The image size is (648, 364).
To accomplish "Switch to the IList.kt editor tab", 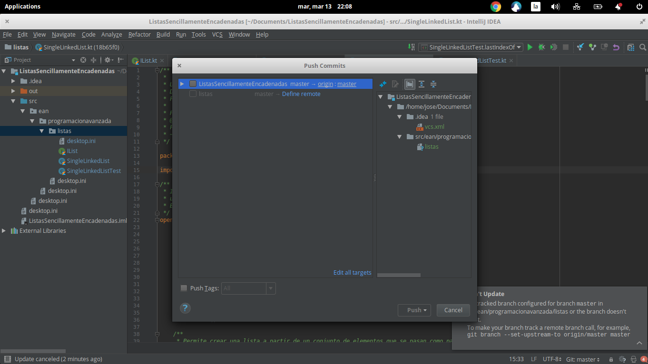I will (x=148, y=60).
